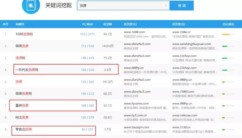Click index value 173 / 530
The width and height of the screenshot is (242, 138).
[x=87, y=46]
